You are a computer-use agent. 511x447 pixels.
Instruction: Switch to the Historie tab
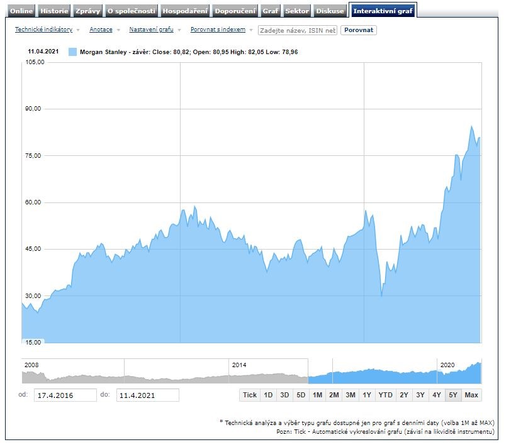54,11
